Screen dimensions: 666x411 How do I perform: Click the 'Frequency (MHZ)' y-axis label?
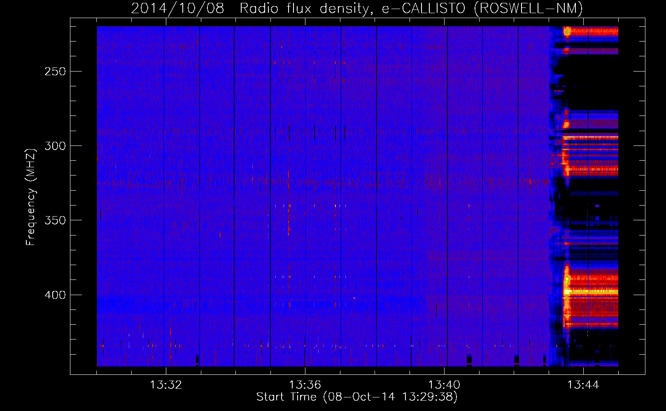pyautogui.click(x=31, y=197)
